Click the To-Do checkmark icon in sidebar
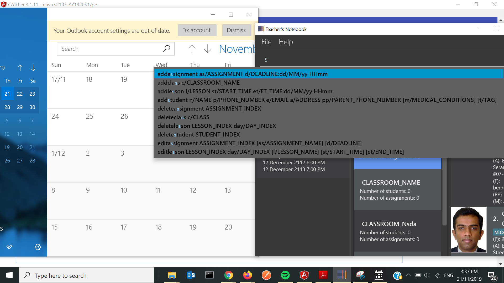The image size is (504, 283). 9,247
